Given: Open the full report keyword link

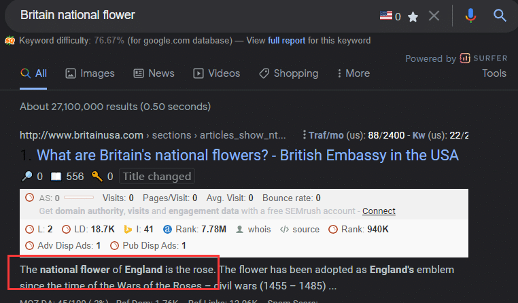Looking at the screenshot, I should [x=286, y=41].
